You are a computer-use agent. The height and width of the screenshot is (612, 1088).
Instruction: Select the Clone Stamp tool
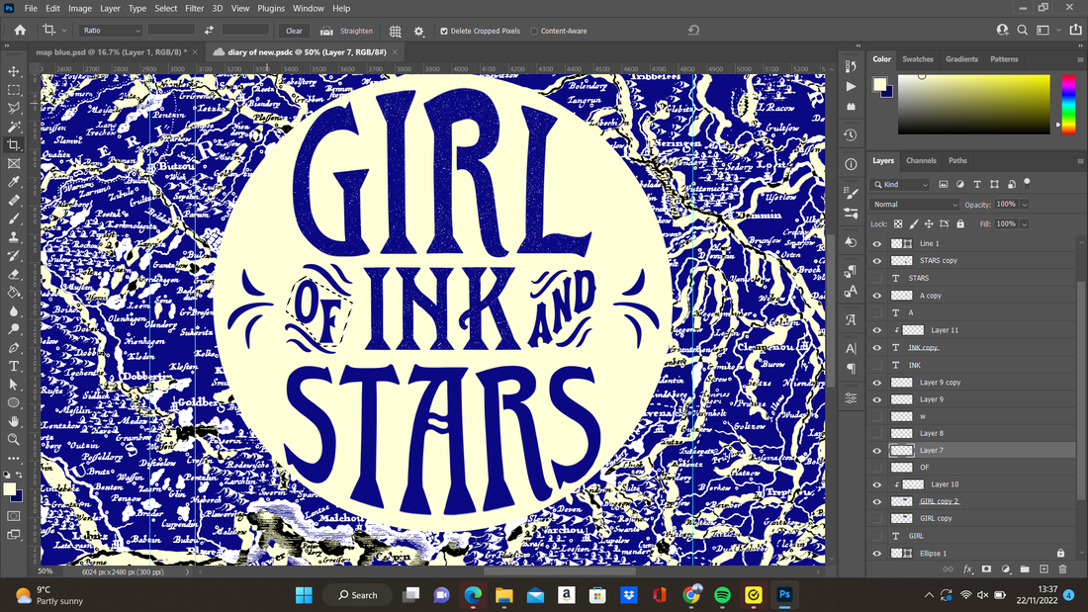coord(14,237)
